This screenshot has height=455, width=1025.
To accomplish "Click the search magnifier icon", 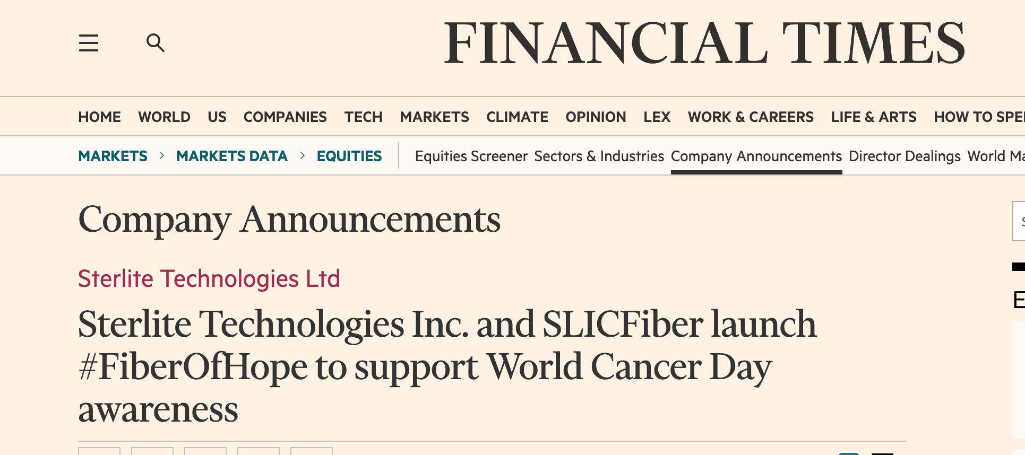I will coord(155,43).
